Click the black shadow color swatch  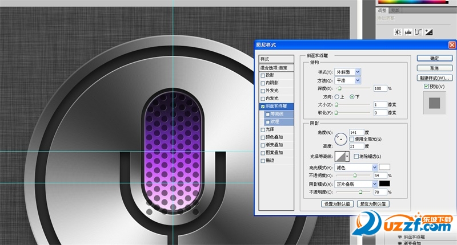[x=384, y=184]
